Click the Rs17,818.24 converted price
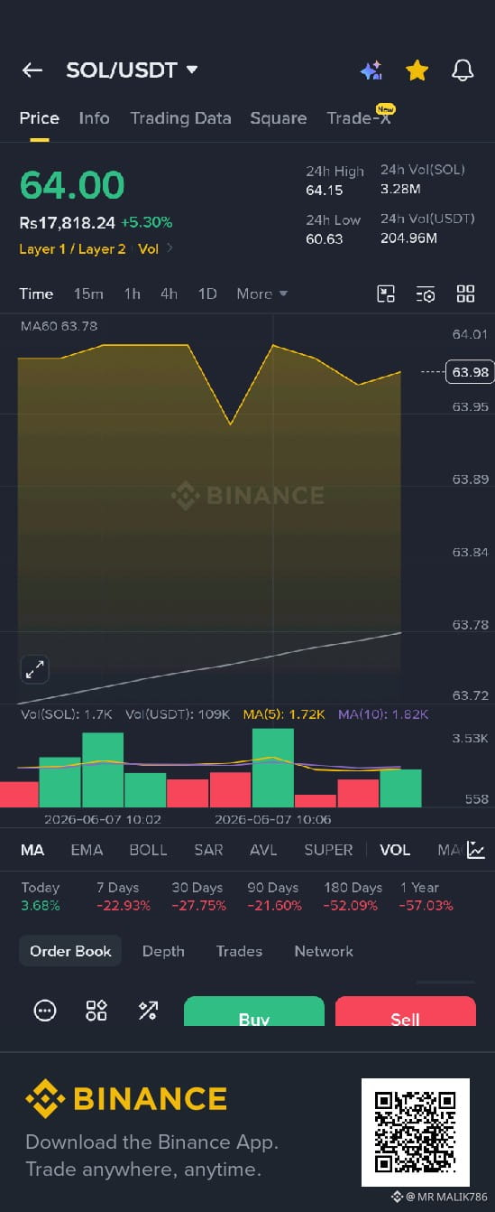Image resolution: width=495 pixels, height=1212 pixels. click(x=68, y=222)
